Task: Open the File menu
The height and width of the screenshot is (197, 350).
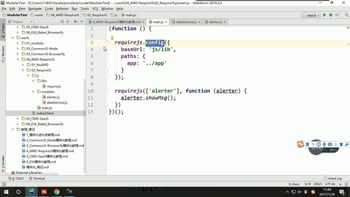Action: pyautogui.click(x=4, y=9)
